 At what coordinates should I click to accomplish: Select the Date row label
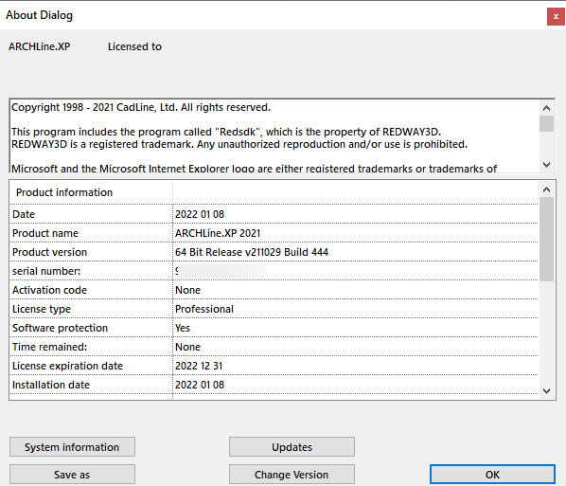tap(24, 214)
